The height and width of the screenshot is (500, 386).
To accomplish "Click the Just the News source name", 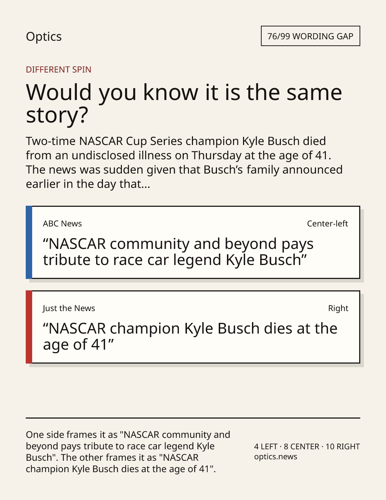I will tap(69, 308).
